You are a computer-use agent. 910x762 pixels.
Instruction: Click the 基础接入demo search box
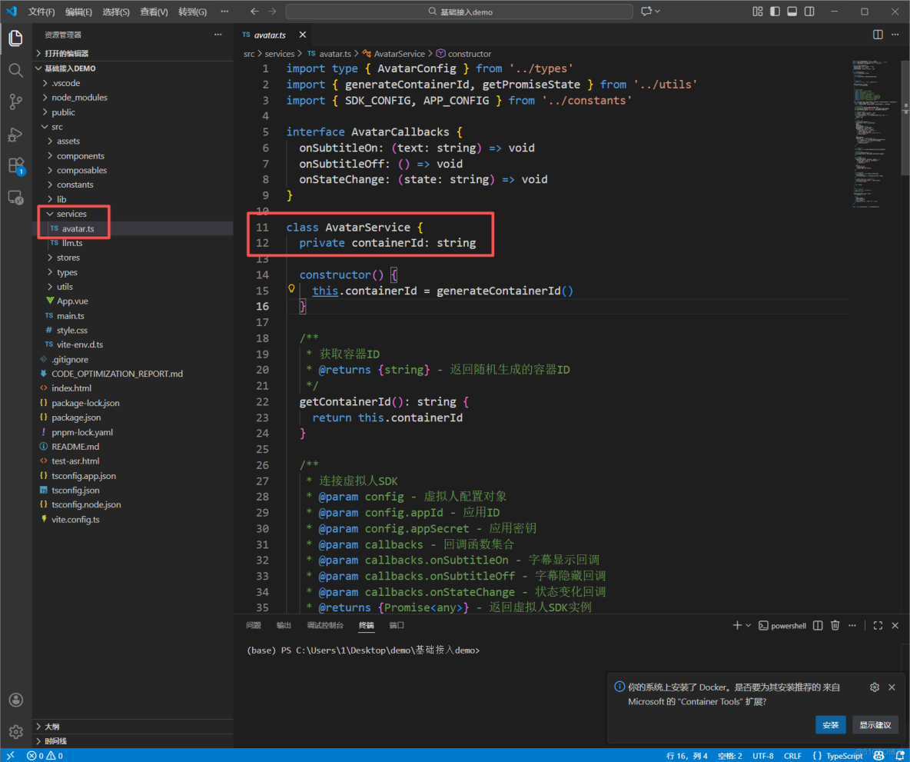tap(460, 12)
